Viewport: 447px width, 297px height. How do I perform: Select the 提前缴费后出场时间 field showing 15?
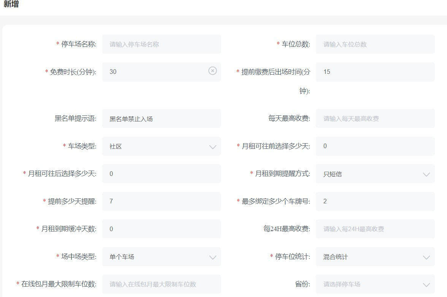(x=375, y=72)
